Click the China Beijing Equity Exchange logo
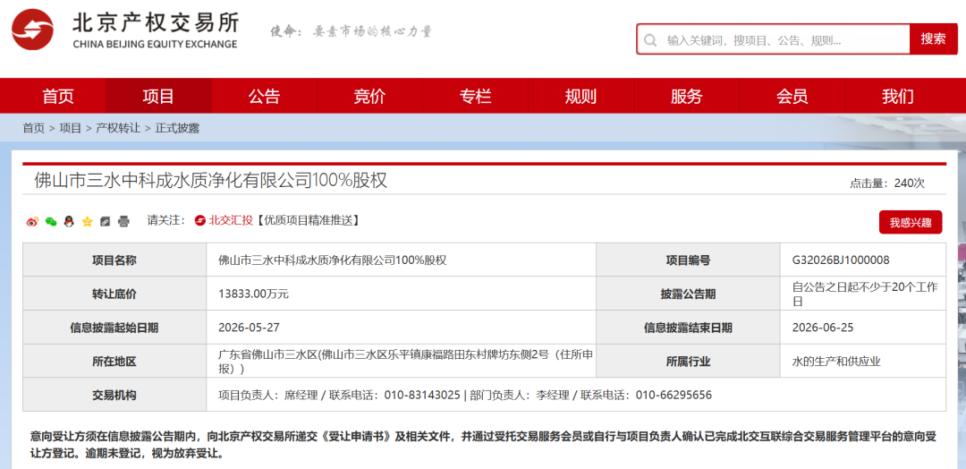 pos(125,30)
